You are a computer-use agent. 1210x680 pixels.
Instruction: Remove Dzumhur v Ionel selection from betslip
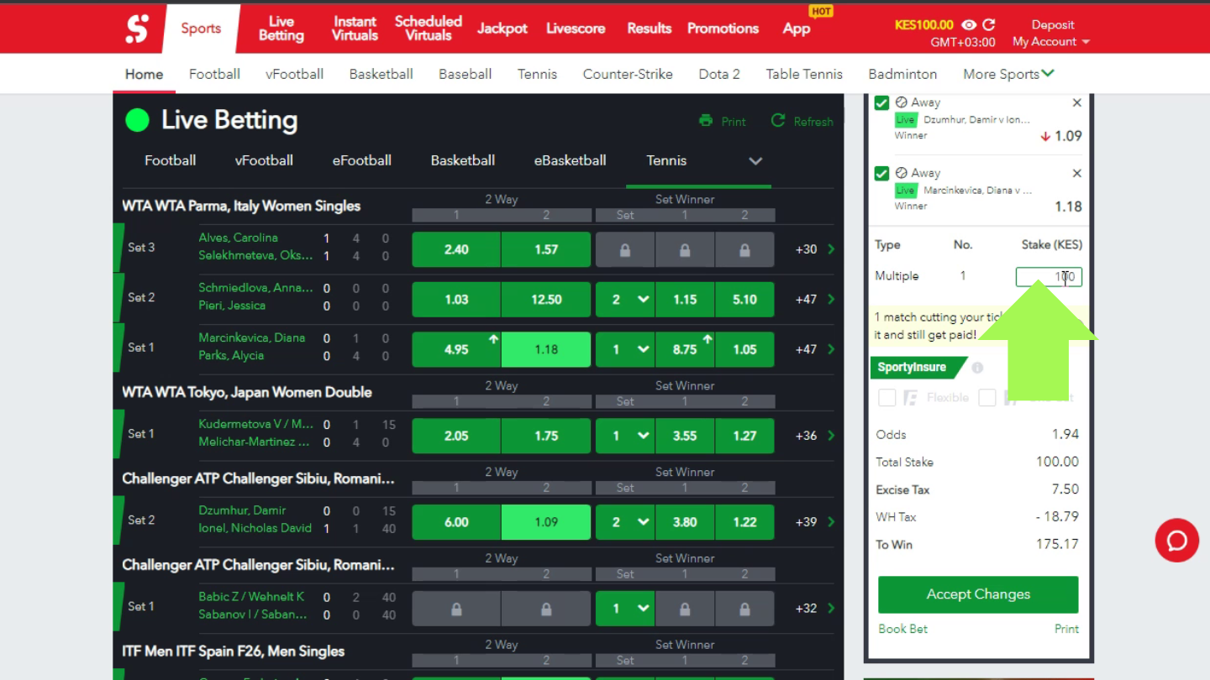click(1076, 102)
